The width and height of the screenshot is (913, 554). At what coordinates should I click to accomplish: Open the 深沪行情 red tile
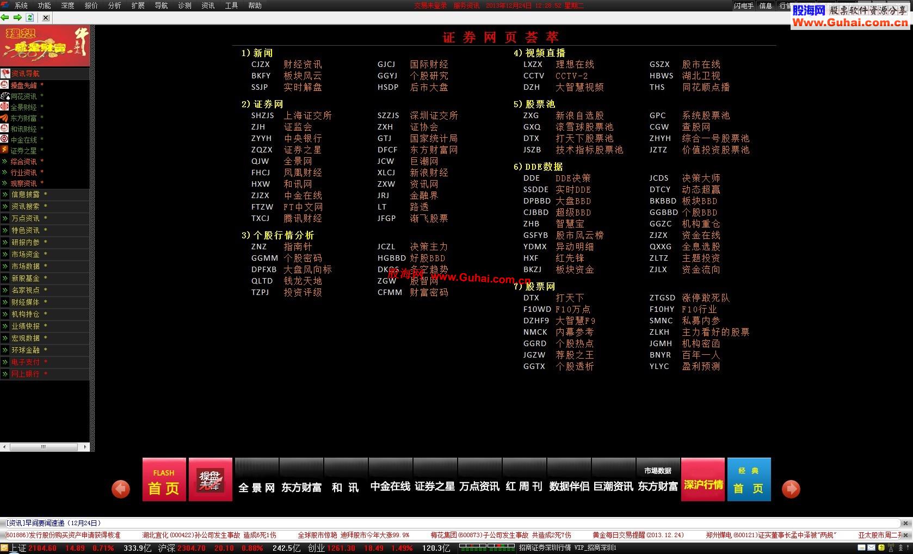[703, 480]
